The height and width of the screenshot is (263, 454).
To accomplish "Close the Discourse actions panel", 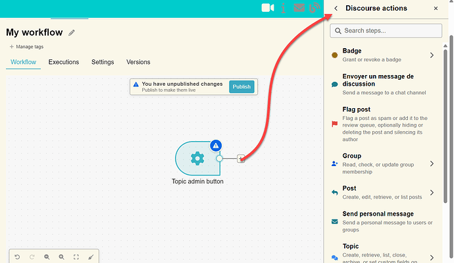I will (x=436, y=9).
